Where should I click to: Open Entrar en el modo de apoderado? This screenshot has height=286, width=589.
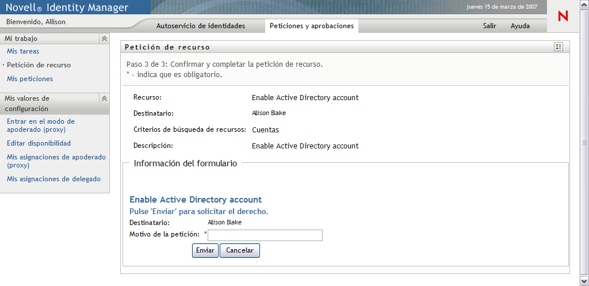click(41, 125)
